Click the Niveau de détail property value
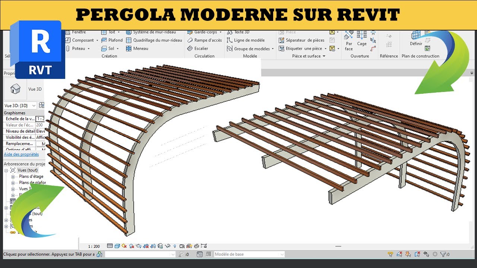The width and height of the screenshot is (477, 268). tap(40, 131)
